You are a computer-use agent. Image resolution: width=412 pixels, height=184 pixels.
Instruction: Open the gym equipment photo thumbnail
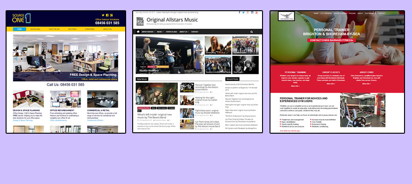click(362, 110)
